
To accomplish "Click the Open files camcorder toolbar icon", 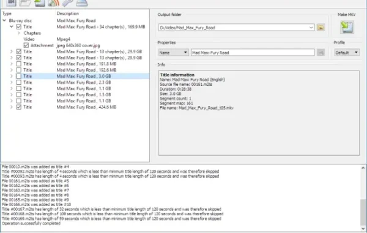I will 11,3.
